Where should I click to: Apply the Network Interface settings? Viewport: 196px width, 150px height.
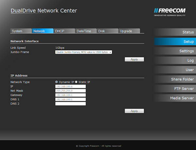click(134, 59)
